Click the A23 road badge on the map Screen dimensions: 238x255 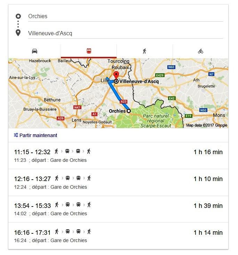[x=124, y=102]
